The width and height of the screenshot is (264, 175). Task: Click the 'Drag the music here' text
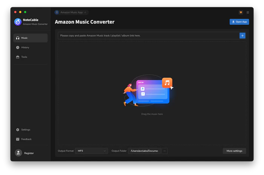pyautogui.click(x=152, y=114)
